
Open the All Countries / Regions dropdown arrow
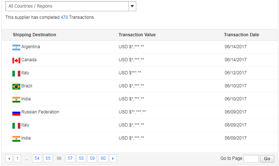(x=132, y=6)
